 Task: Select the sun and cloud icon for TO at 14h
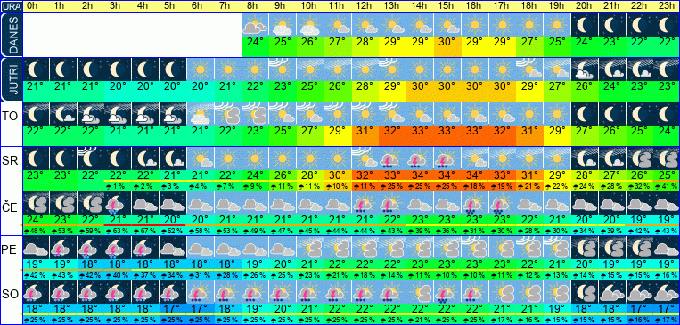click(x=420, y=114)
